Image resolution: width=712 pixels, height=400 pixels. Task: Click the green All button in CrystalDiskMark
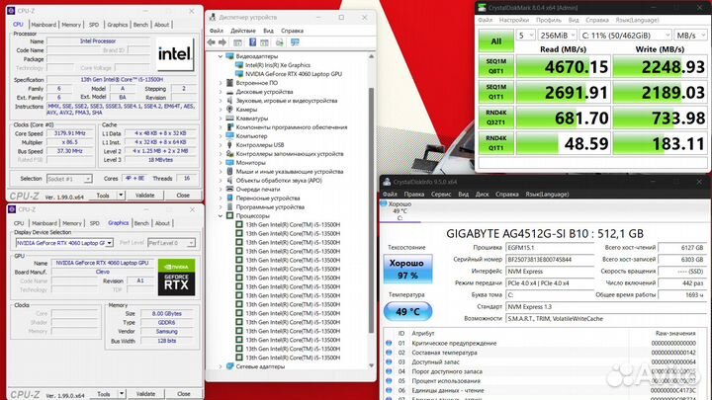tap(495, 40)
